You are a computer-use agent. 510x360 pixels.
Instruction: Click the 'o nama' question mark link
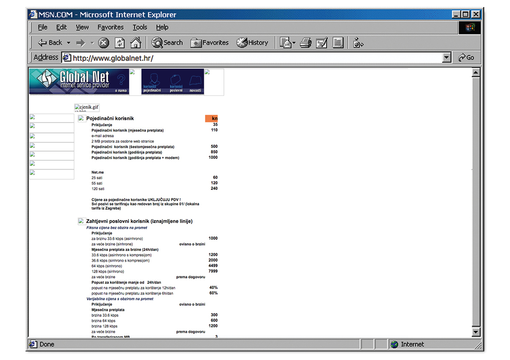(121, 82)
